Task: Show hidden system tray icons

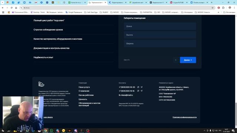Action: point(204,130)
